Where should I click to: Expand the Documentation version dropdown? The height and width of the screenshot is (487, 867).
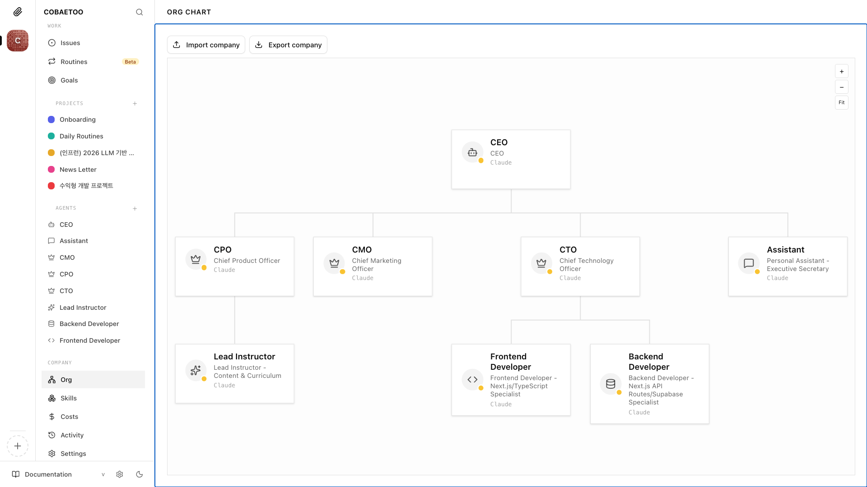[103, 474]
